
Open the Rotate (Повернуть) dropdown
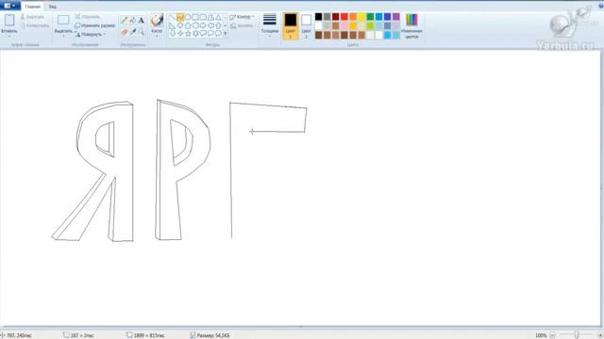pos(91,34)
